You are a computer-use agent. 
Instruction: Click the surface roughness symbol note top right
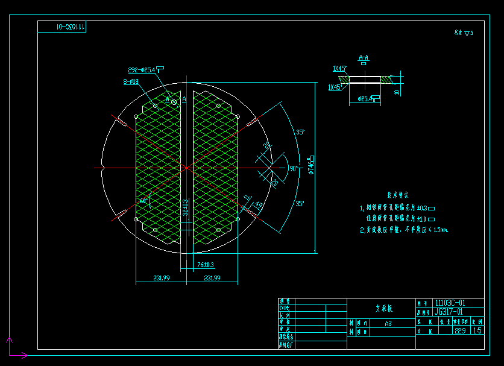pos(464,33)
